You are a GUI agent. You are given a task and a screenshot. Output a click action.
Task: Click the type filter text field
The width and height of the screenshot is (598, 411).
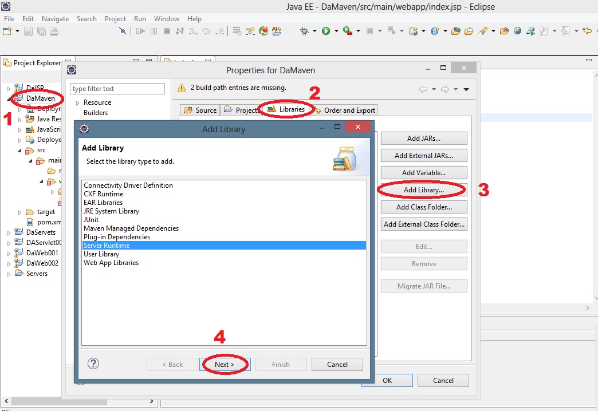point(117,89)
